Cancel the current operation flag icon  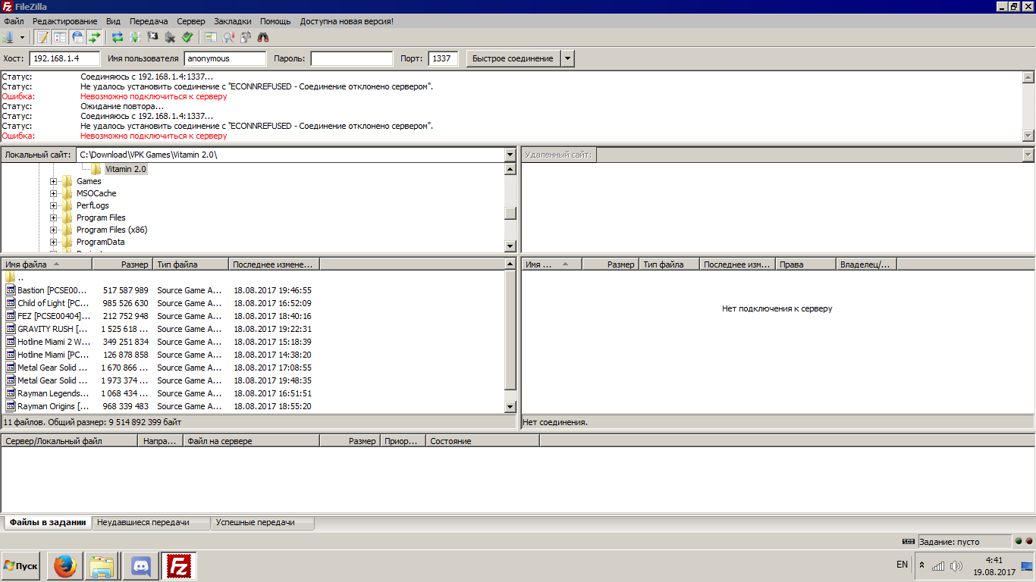(152, 36)
